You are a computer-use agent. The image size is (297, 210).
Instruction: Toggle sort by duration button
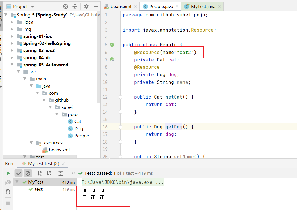pyautogui.click(x=49, y=173)
